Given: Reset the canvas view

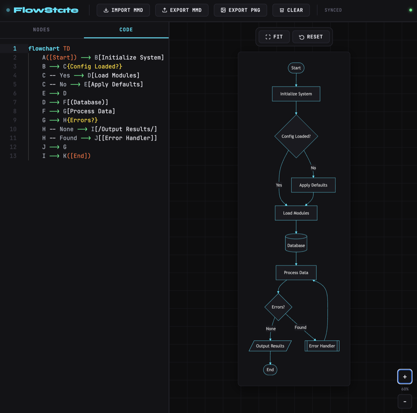Looking at the screenshot, I should pyautogui.click(x=311, y=37).
